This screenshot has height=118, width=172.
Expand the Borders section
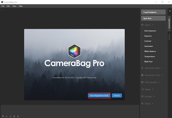pyautogui.click(x=154, y=96)
